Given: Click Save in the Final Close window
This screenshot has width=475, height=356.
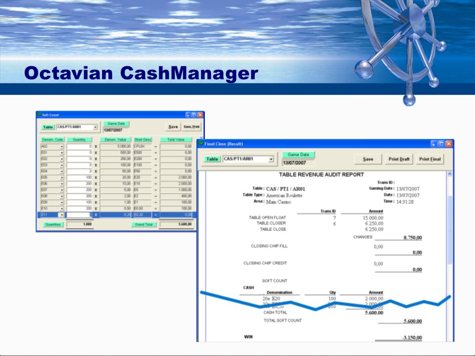Looking at the screenshot, I should click(x=368, y=159).
